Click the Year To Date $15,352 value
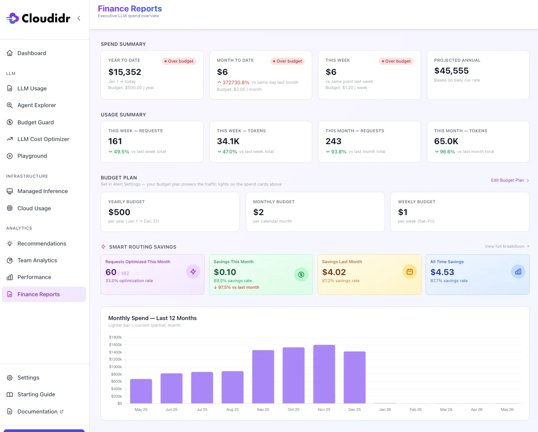 125,72
